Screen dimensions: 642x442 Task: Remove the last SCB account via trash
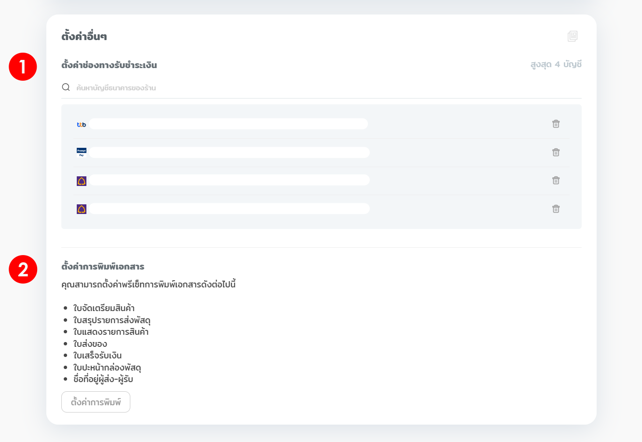[556, 209]
